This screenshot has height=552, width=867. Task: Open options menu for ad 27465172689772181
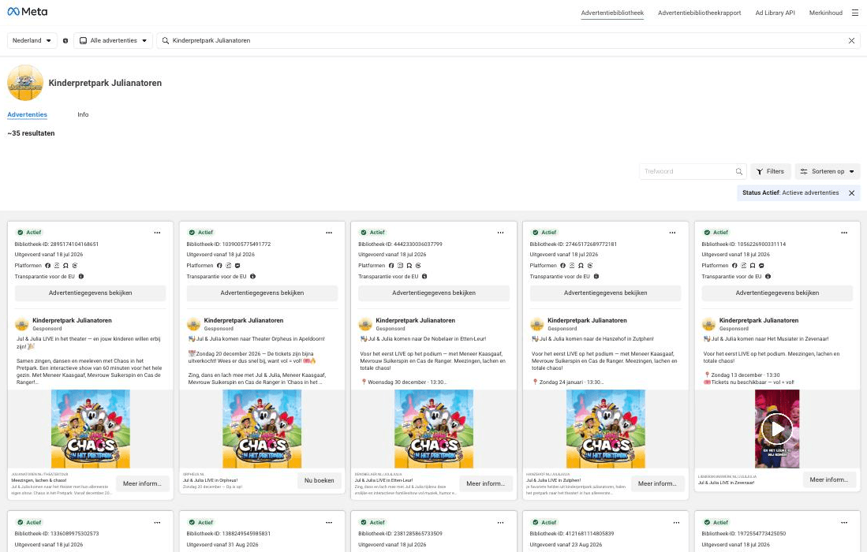(x=672, y=233)
